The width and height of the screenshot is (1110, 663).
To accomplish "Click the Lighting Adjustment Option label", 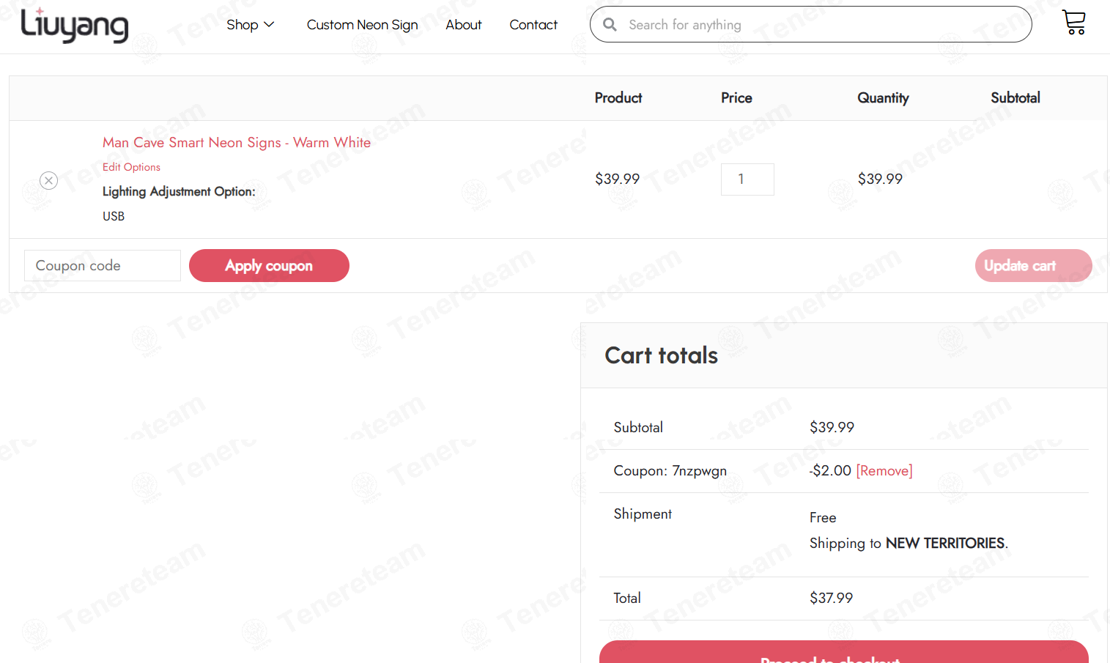I will [x=179, y=192].
